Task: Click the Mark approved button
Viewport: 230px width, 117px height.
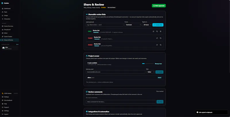Action: [x=159, y=6]
